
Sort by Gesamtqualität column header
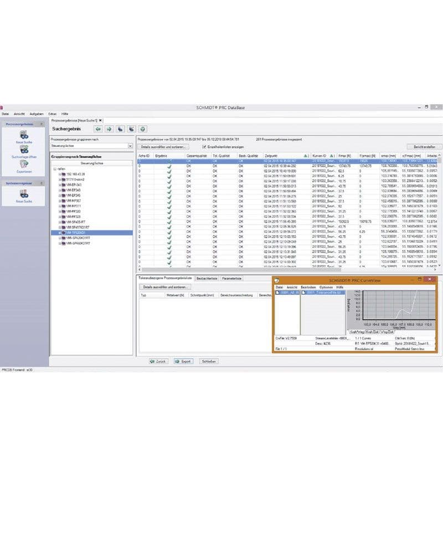click(x=198, y=156)
